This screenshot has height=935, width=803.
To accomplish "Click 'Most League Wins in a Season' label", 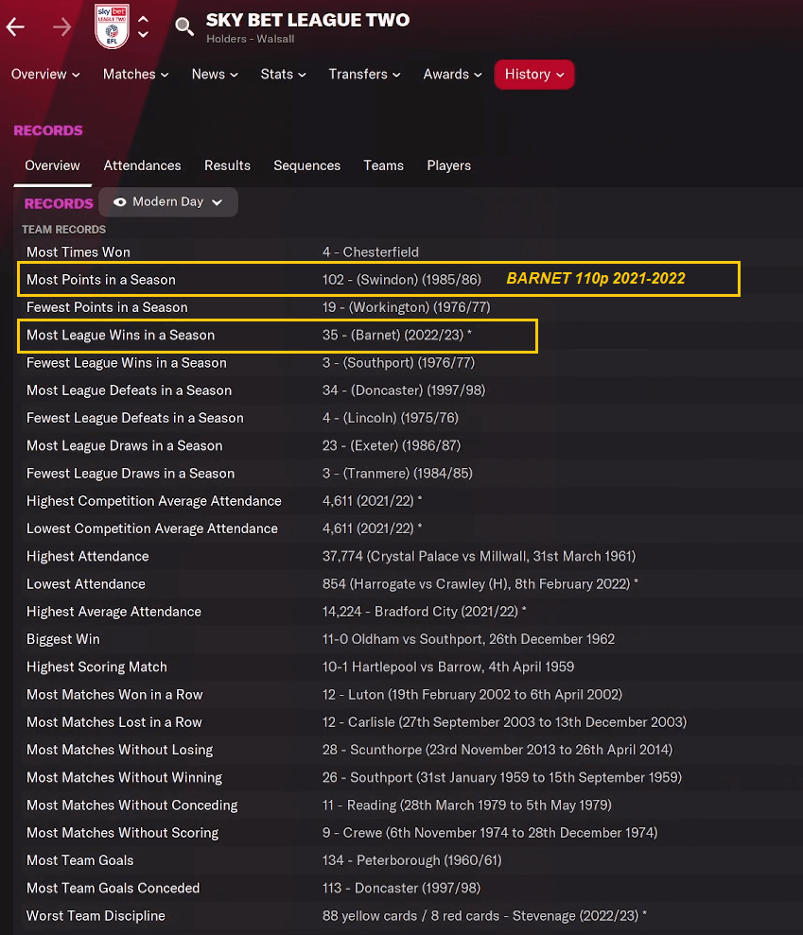I will pyautogui.click(x=120, y=335).
